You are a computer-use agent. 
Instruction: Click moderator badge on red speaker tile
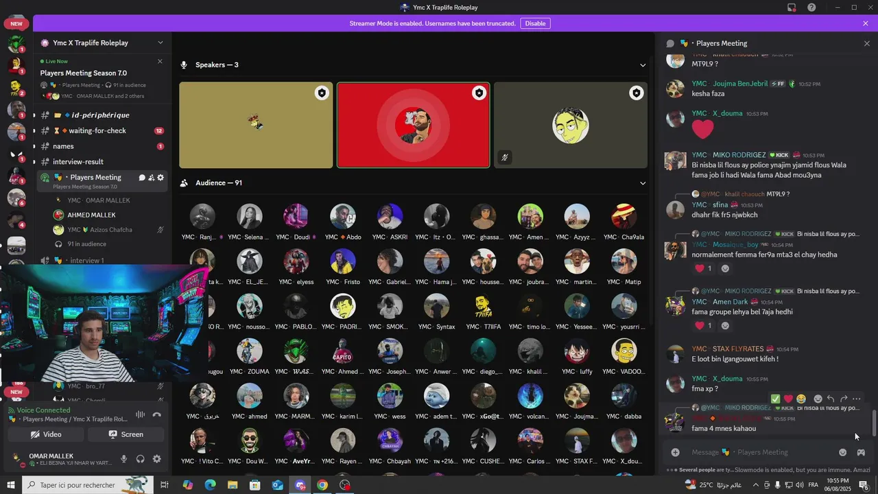479,93
